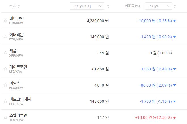Open the 실시간 시세 dropdown
The height and width of the screenshot is (124, 187).
[x=87, y=6]
